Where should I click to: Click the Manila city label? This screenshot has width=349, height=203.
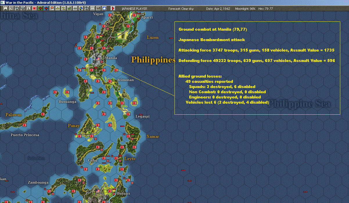point(111,58)
